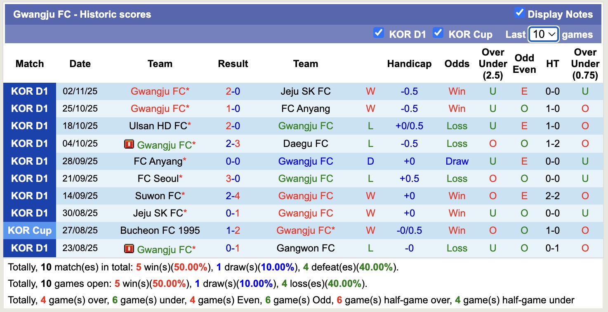Click the KOR D1 badge on the FC Seoul row
608x312 pixels.
[30, 178]
